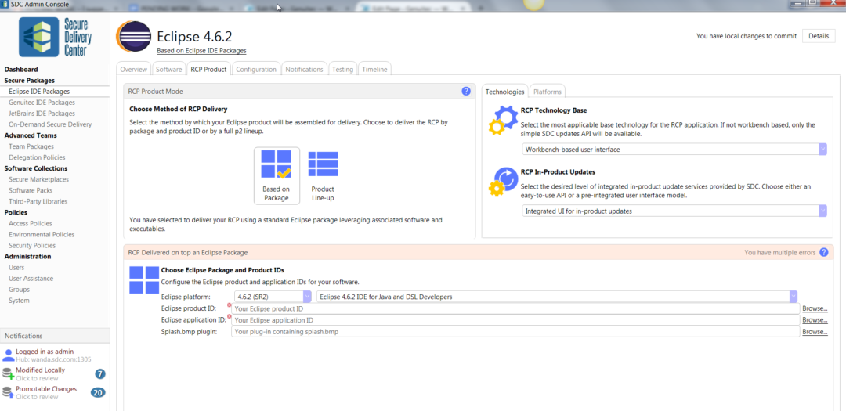Image resolution: width=846 pixels, height=411 pixels.
Task: Open Dashboard in the sidebar
Action: (22, 69)
